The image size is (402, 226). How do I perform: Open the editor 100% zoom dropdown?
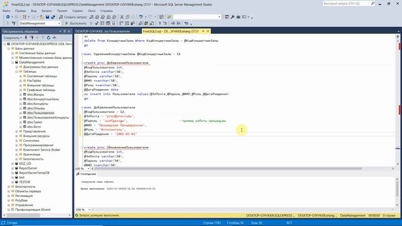point(89,169)
